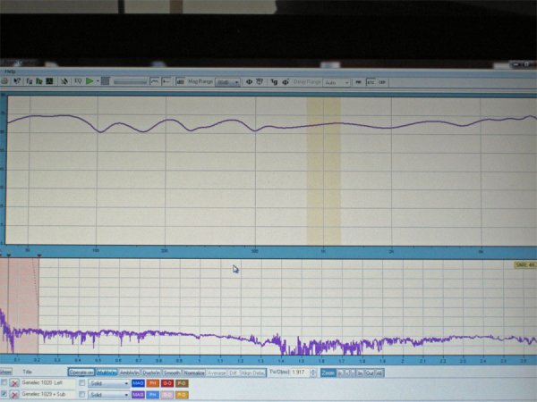
Task: Click the Normalize button
Action: tap(194, 372)
